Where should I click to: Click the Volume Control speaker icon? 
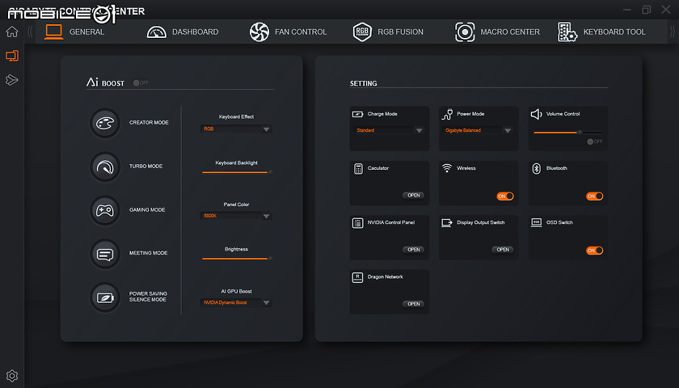pos(536,114)
